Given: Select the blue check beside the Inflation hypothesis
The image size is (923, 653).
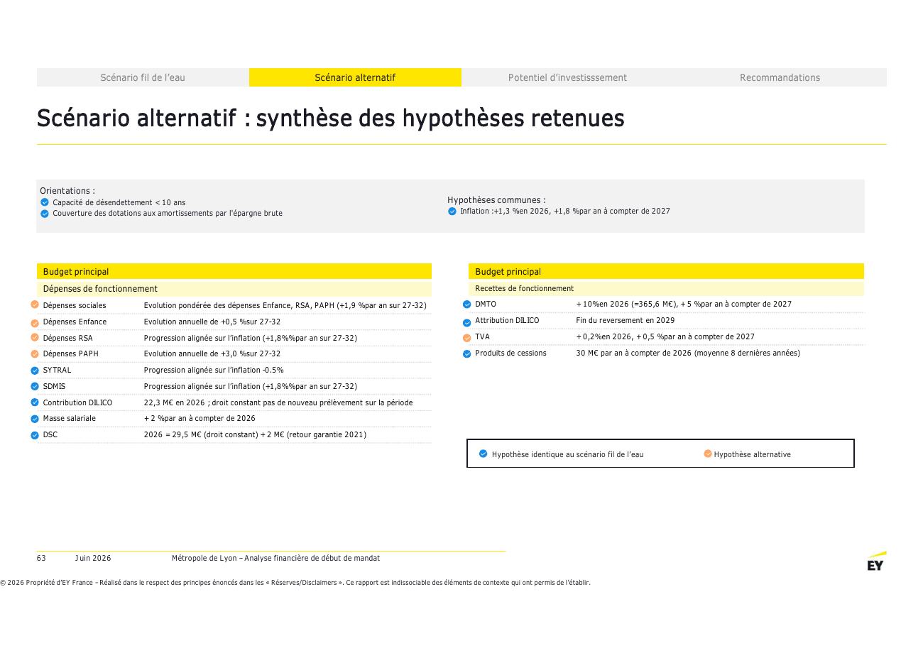Looking at the screenshot, I should click(452, 212).
